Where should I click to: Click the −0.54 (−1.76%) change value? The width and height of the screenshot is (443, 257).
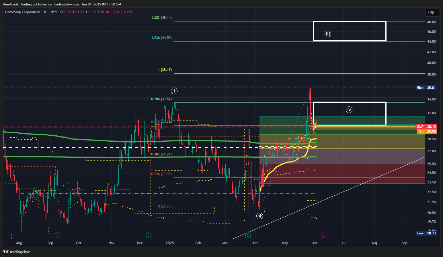click(122, 12)
